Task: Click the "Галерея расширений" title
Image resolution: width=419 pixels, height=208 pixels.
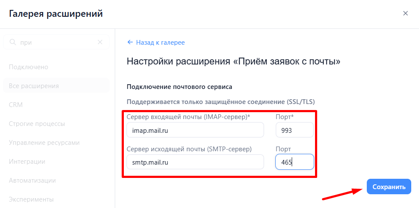Action: [56, 14]
